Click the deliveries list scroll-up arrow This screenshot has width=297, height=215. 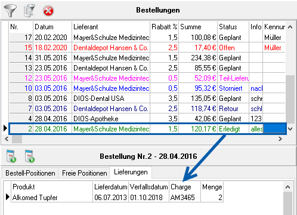(287, 187)
